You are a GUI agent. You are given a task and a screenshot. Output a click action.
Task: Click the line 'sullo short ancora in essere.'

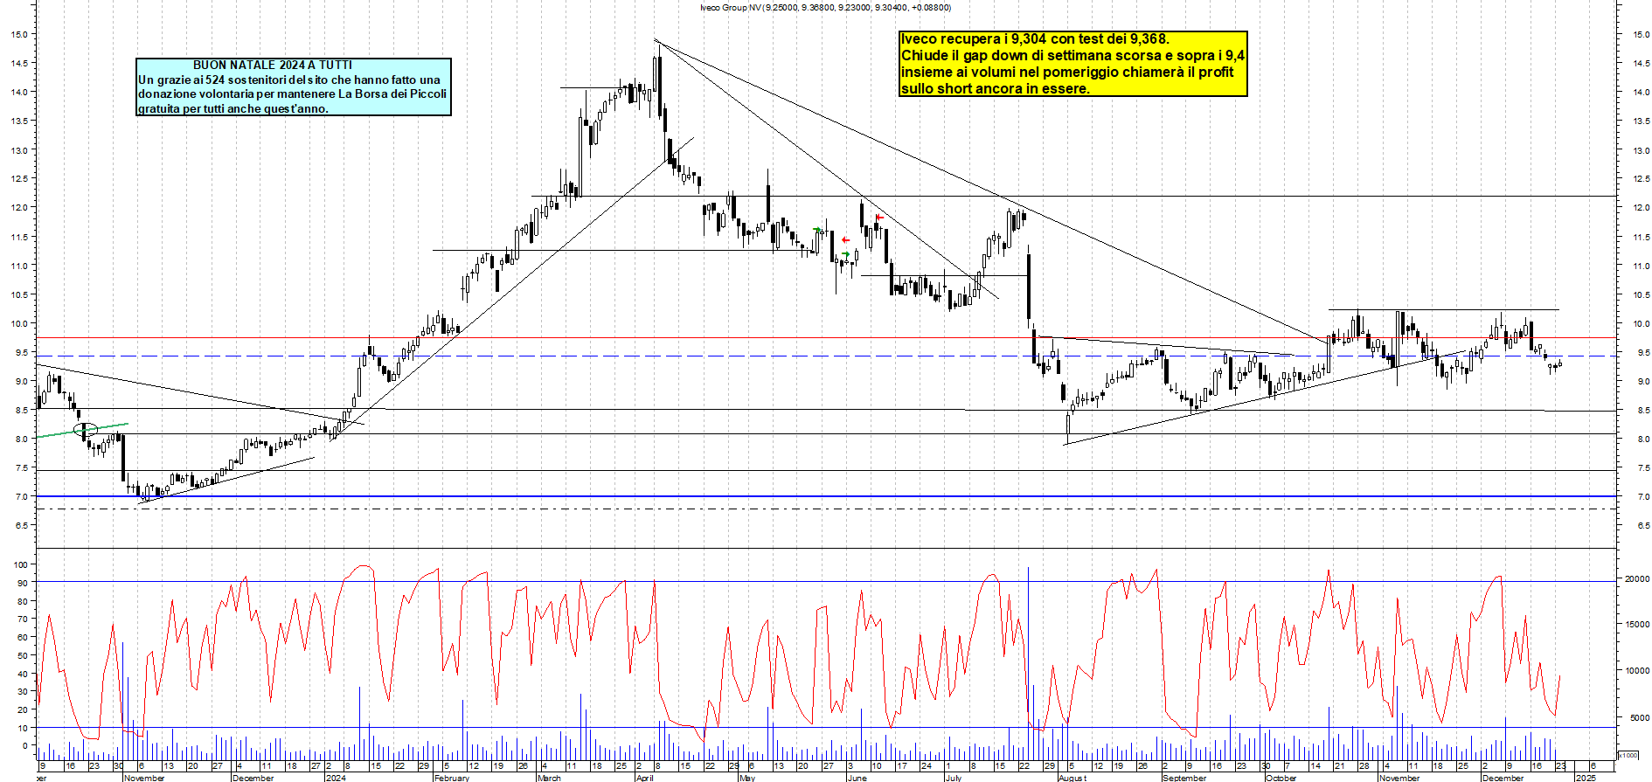point(996,88)
